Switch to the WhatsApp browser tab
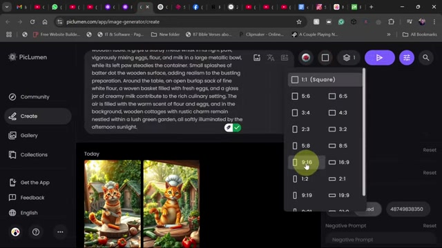442x248 pixels. pos(57,7)
